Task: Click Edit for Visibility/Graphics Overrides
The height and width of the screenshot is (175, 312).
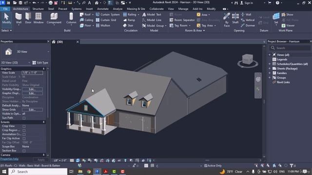Action: point(32,89)
